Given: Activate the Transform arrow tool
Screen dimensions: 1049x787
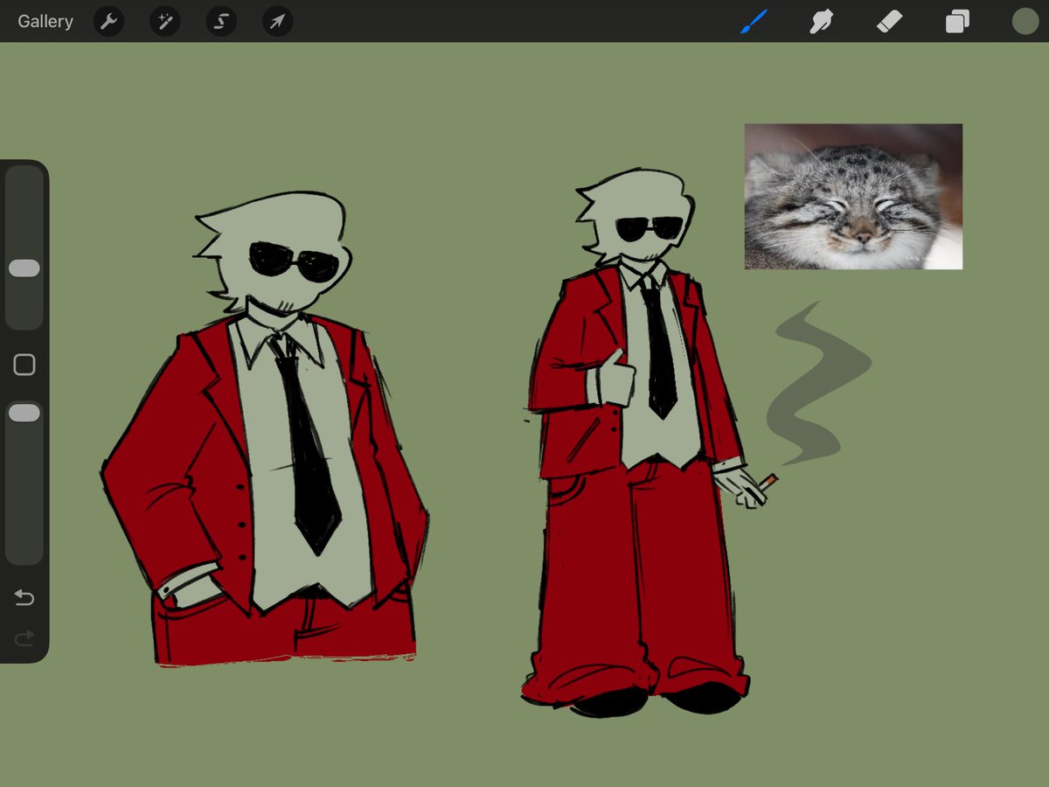Looking at the screenshot, I should [277, 21].
